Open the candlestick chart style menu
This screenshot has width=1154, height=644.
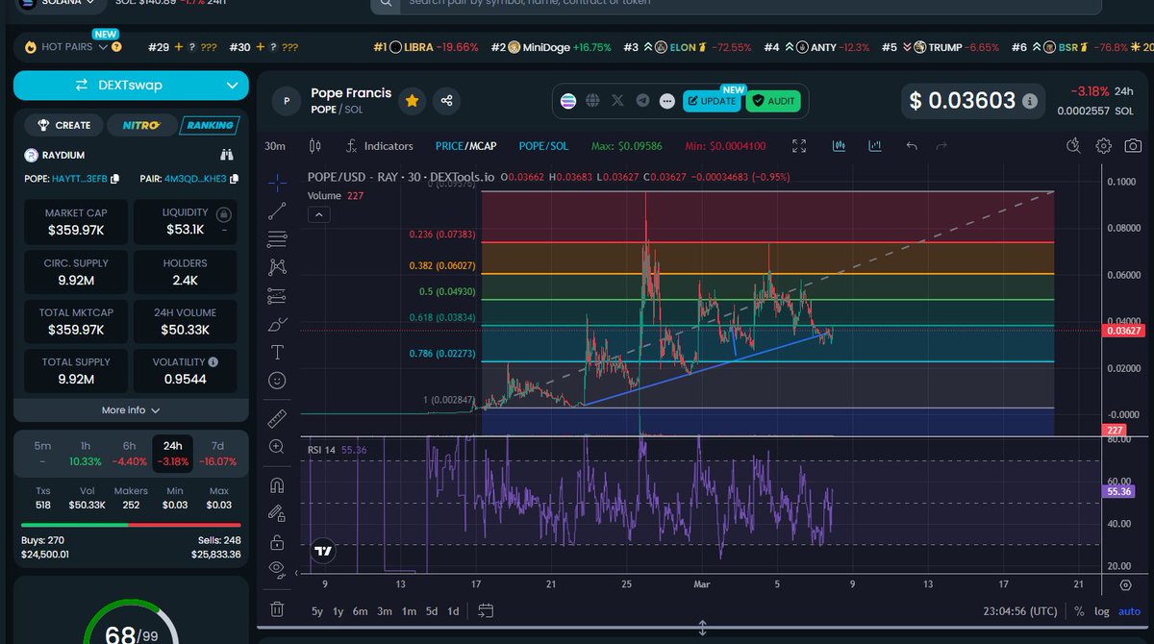coord(314,146)
